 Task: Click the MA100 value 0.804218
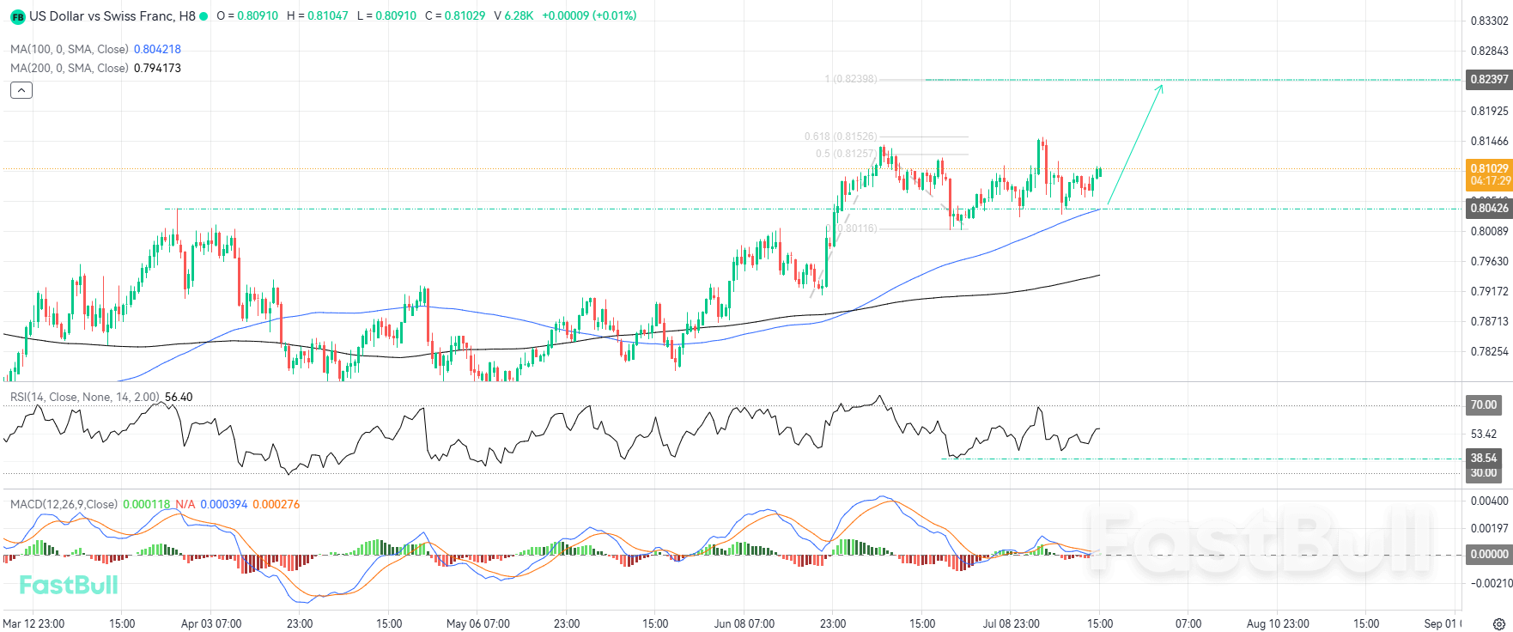click(x=157, y=49)
